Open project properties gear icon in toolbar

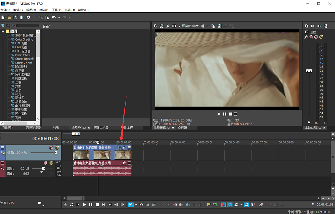tap(28, 18)
